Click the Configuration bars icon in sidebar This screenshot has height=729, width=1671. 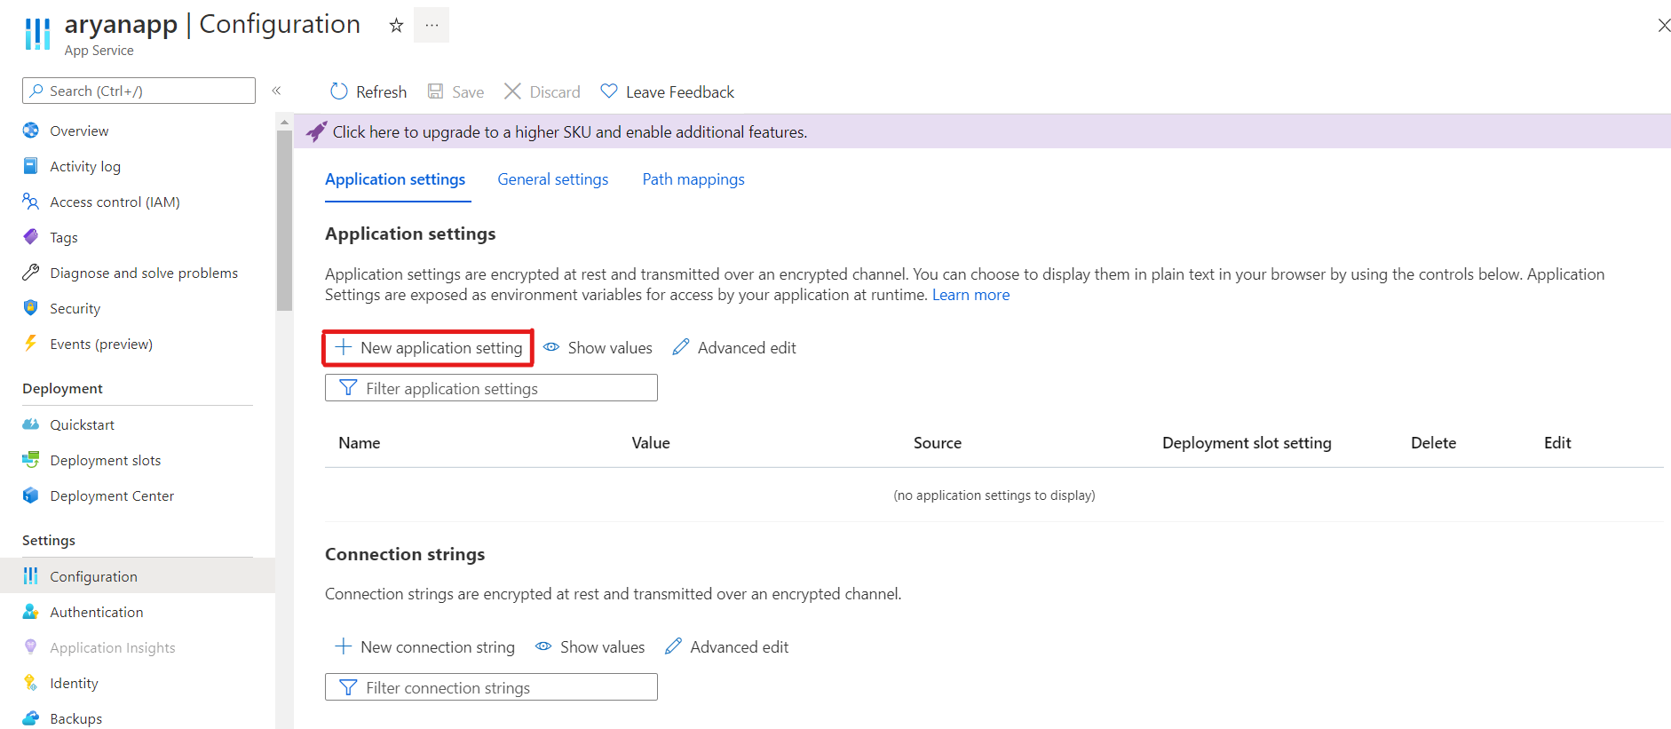(30, 576)
